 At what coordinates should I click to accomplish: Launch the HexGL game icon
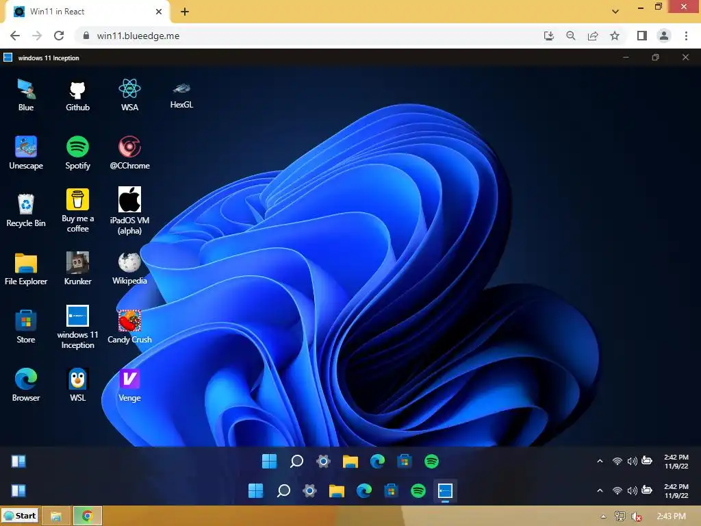[181, 95]
